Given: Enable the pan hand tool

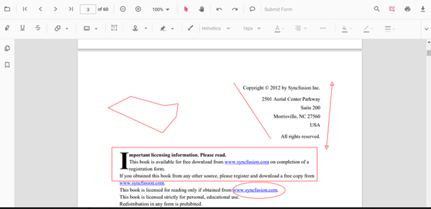Looking at the screenshot, I should click(x=202, y=9).
